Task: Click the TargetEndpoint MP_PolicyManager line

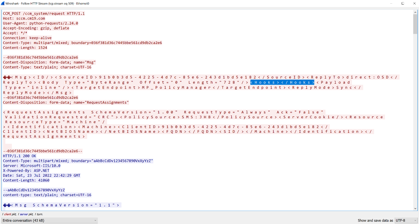Action: pos(183,87)
